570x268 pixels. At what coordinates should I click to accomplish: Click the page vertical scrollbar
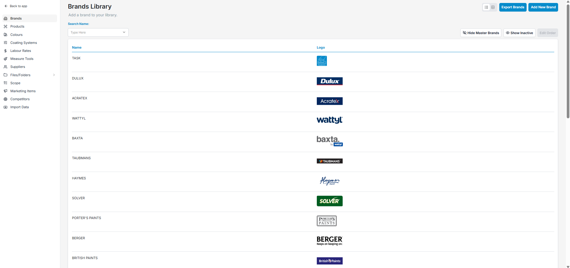click(x=568, y=59)
